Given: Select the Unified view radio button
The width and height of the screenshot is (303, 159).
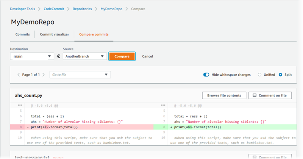Looking at the screenshot, I should pos(260,75).
